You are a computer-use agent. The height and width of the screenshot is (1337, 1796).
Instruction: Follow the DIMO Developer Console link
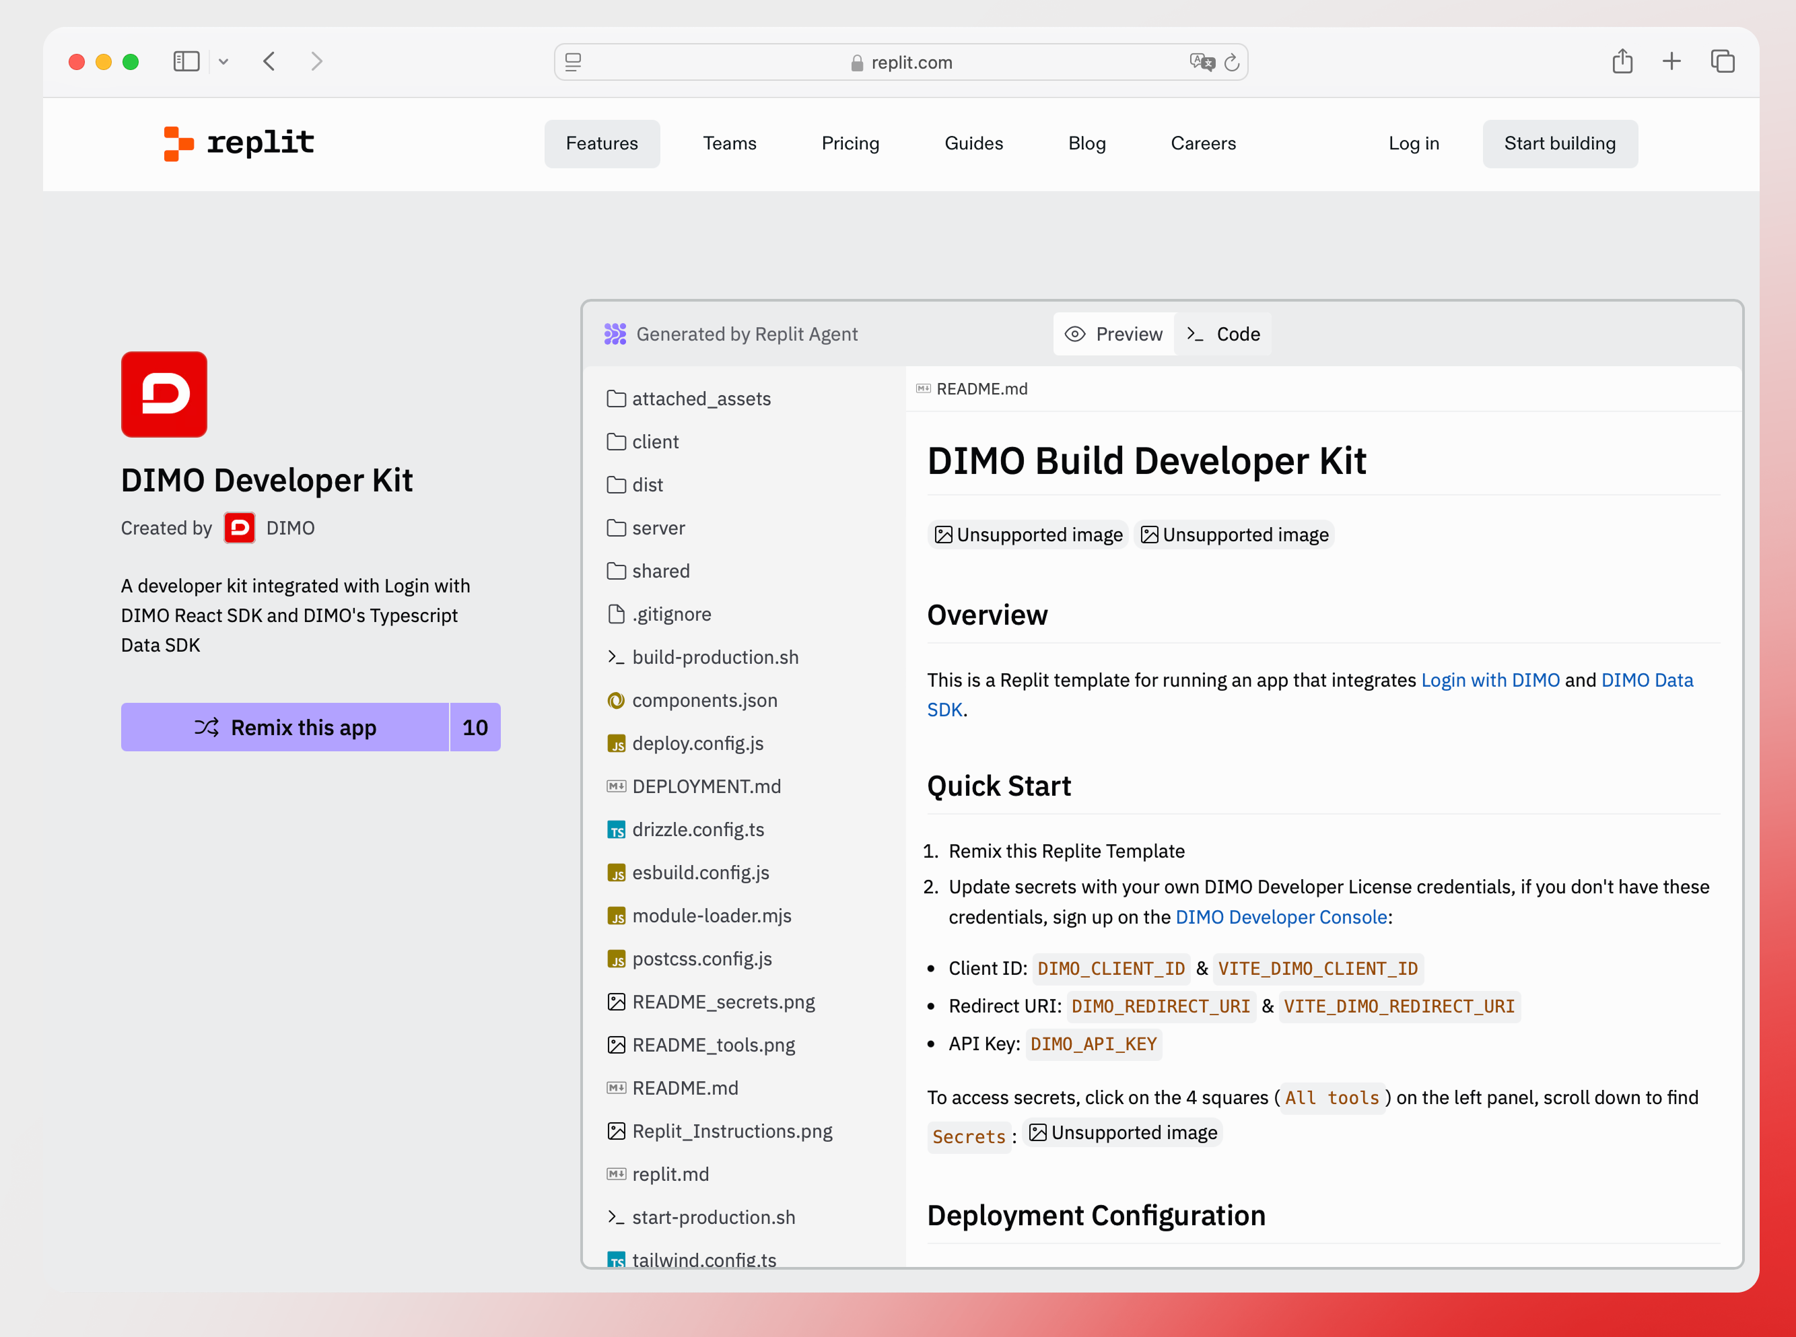1281,917
